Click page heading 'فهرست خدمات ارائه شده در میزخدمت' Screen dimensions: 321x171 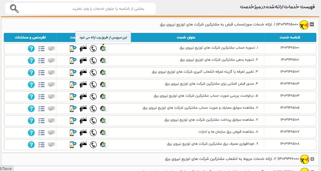pyautogui.click(x=277, y=7)
